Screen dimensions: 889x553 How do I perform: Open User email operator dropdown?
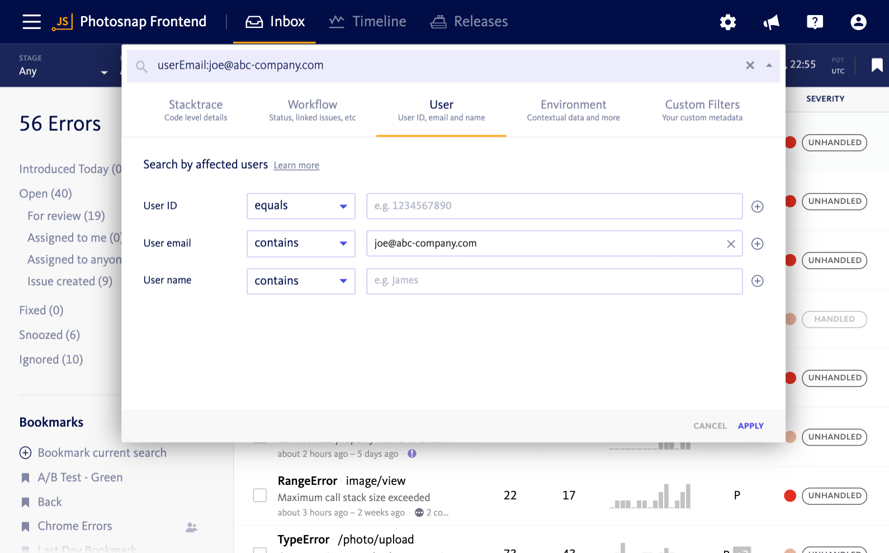[x=301, y=244]
